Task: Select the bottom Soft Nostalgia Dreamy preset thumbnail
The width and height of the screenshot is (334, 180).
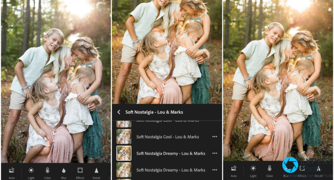Action: 124,170
